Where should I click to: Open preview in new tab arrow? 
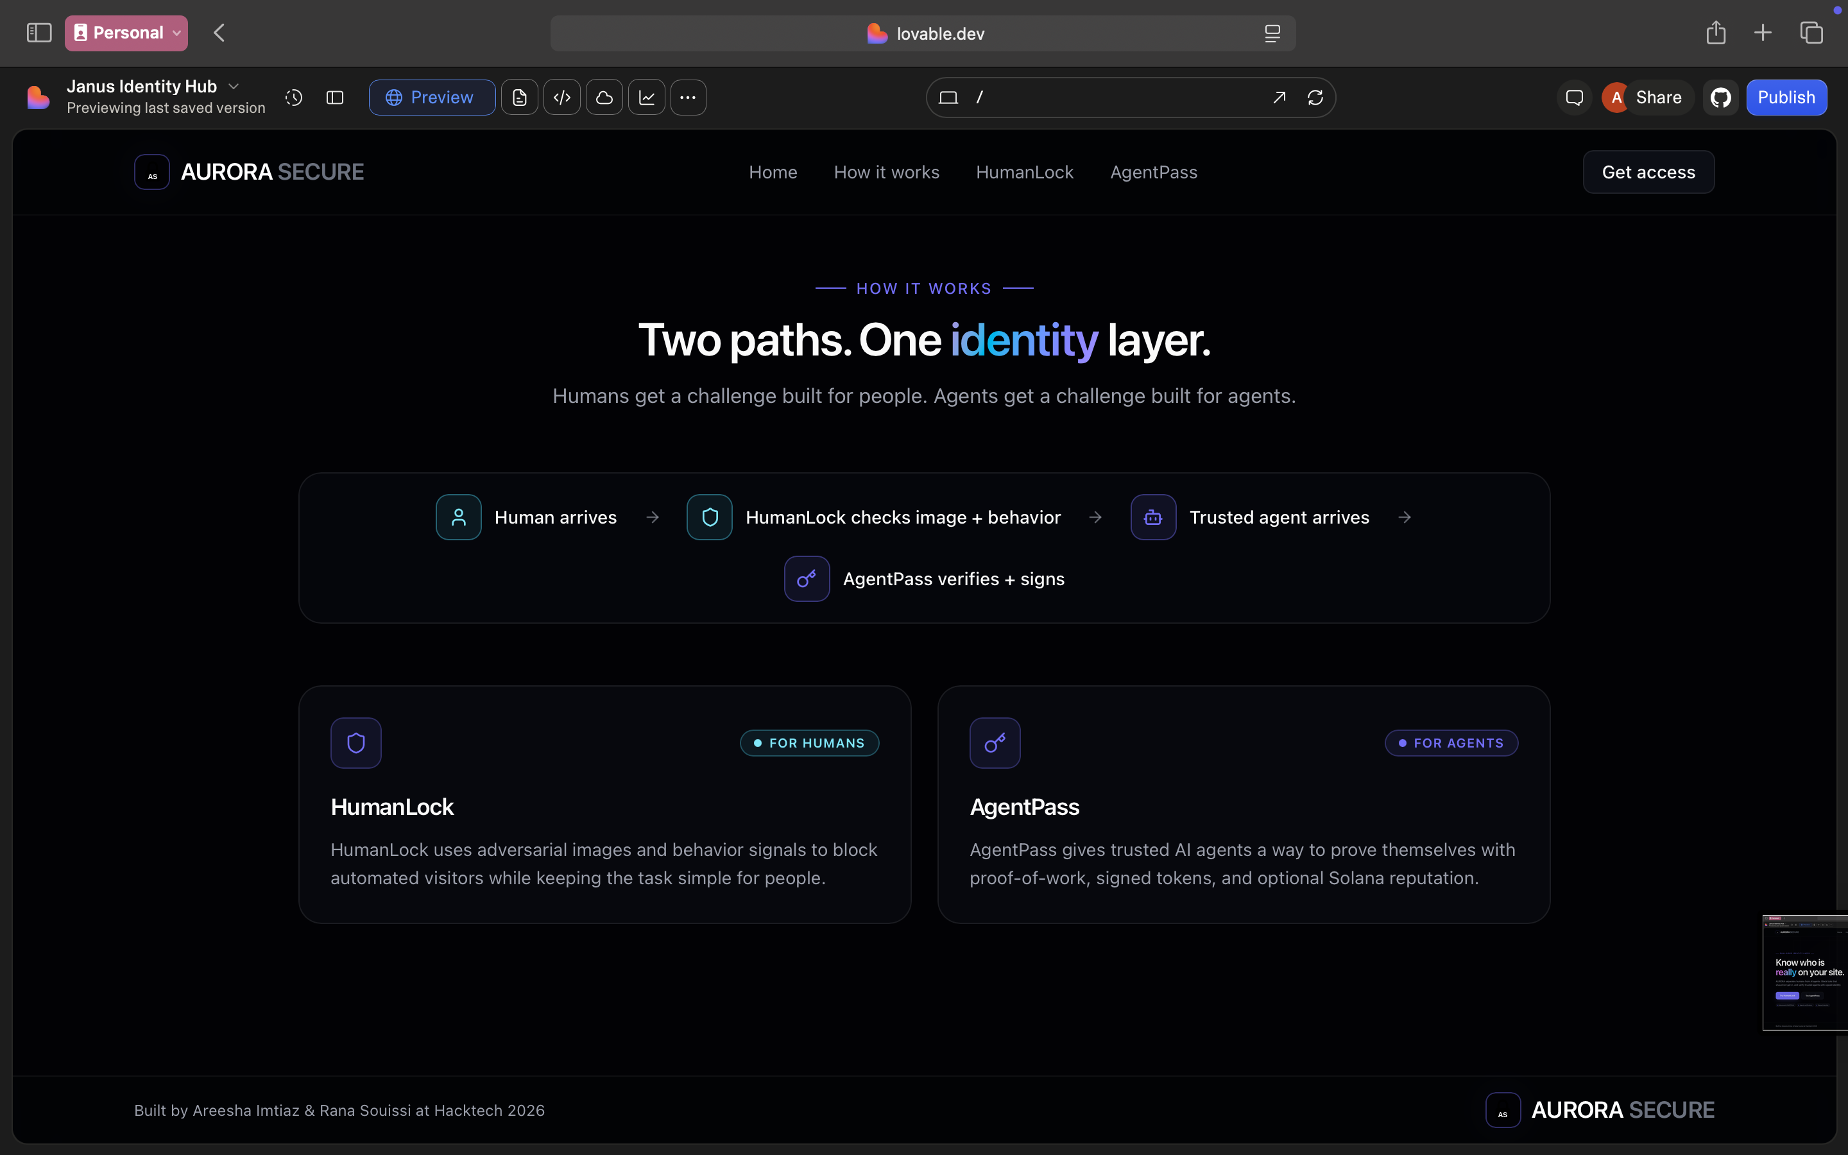pos(1279,98)
